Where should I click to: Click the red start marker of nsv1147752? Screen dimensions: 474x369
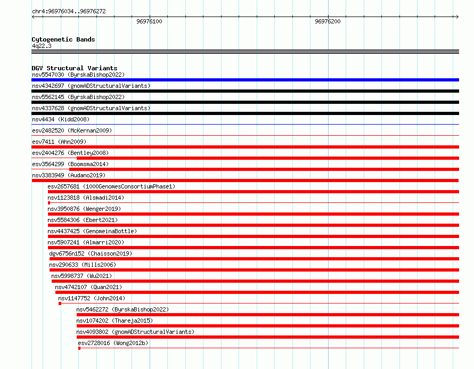tap(60, 304)
